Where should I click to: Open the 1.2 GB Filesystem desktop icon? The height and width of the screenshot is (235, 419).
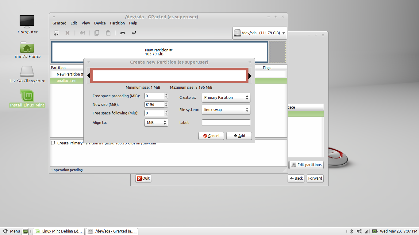[27, 74]
